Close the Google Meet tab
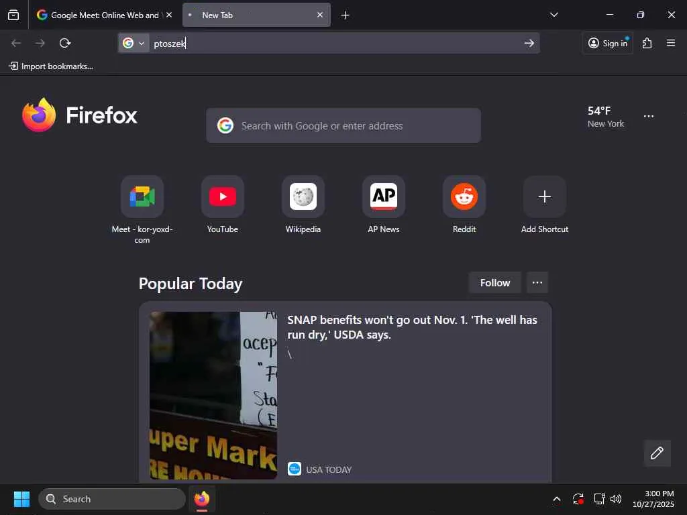This screenshot has height=515, width=687. coord(168,15)
